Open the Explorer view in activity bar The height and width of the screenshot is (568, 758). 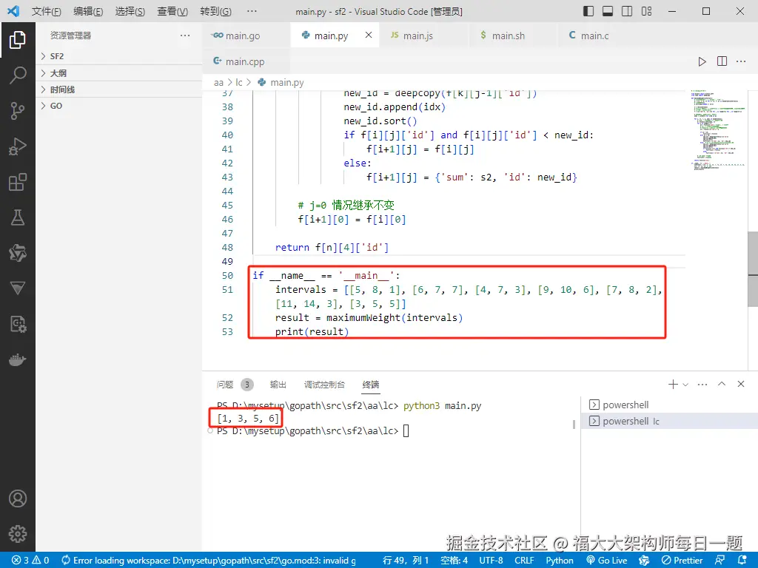pos(18,40)
